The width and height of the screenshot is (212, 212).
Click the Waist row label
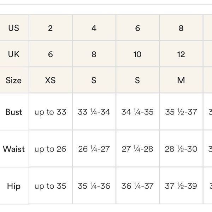click(x=14, y=149)
